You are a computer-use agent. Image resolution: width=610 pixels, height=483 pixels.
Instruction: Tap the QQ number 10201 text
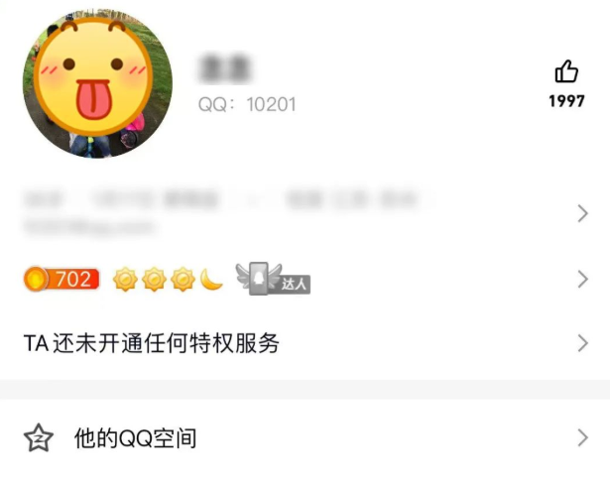(x=247, y=104)
